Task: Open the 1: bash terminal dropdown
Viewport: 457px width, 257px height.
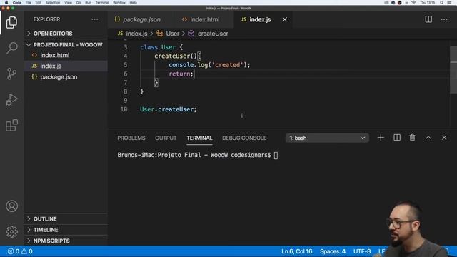Action: (x=327, y=138)
